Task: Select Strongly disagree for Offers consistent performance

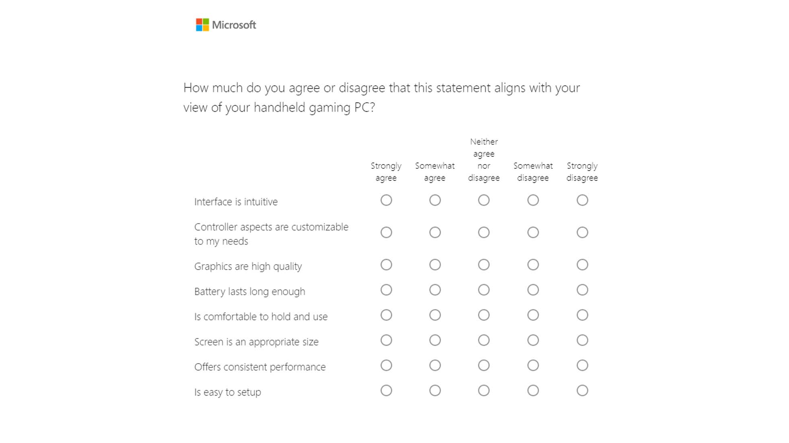Action: pyautogui.click(x=582, y=365)
